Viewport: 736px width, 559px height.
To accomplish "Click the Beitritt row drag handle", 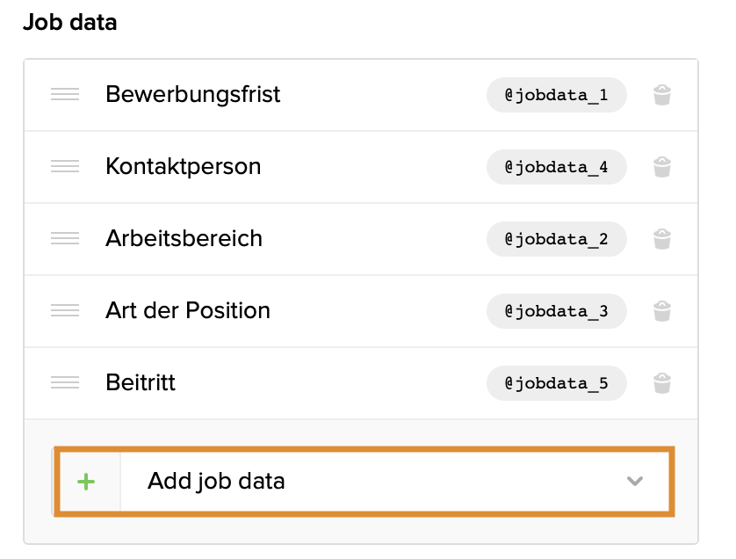I will click(65, 383).
